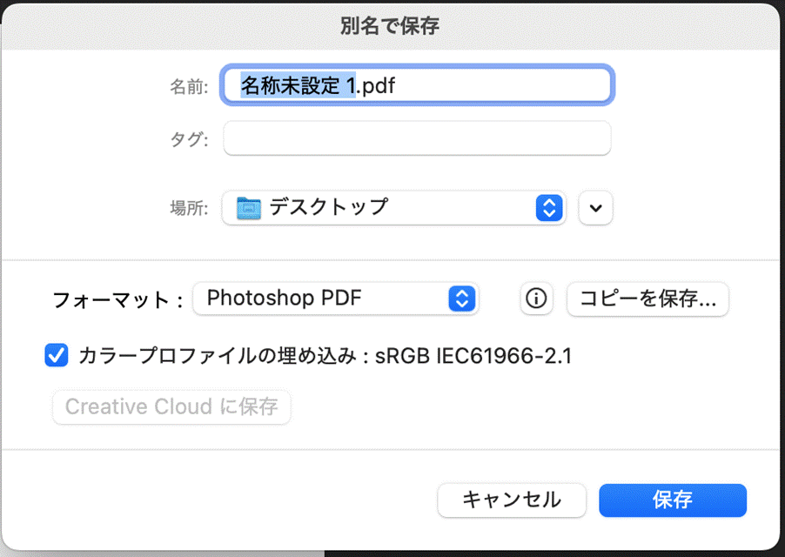
Task: Open the Photoshop PDF format dropdown
Action: click(x=335, y=299)
